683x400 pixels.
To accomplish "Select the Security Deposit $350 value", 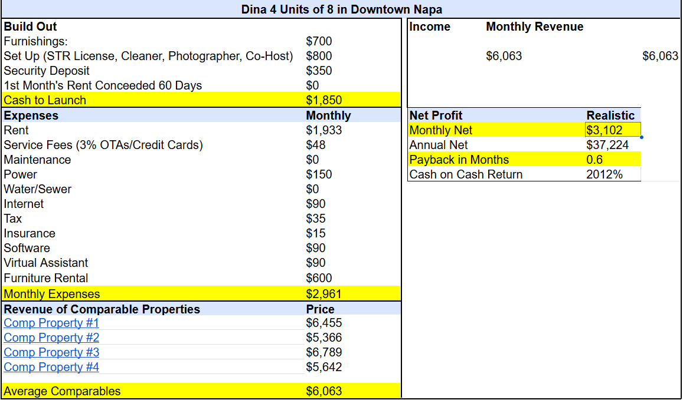I will coord(319,71).
